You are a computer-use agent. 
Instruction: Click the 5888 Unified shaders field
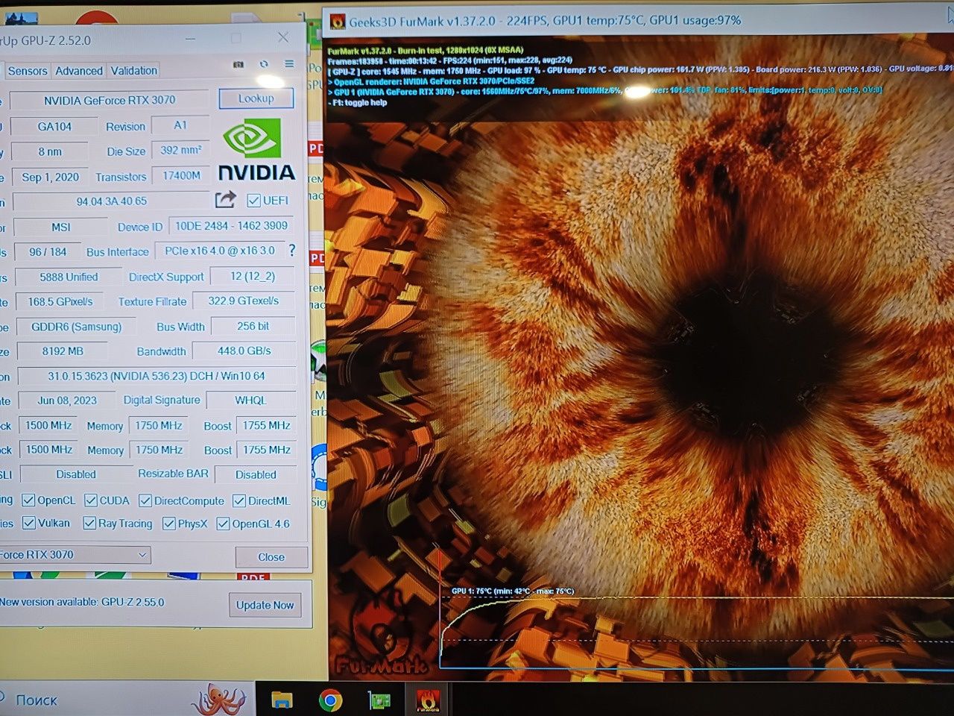(69, 277)
